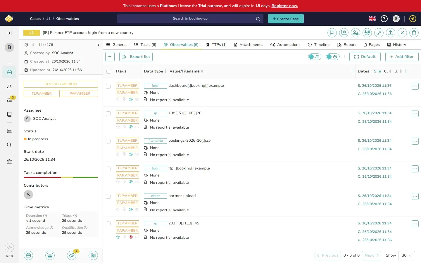Select all observables with header checkbox
The height and width of the screenshot is (263, 421).
pos(109,71)
